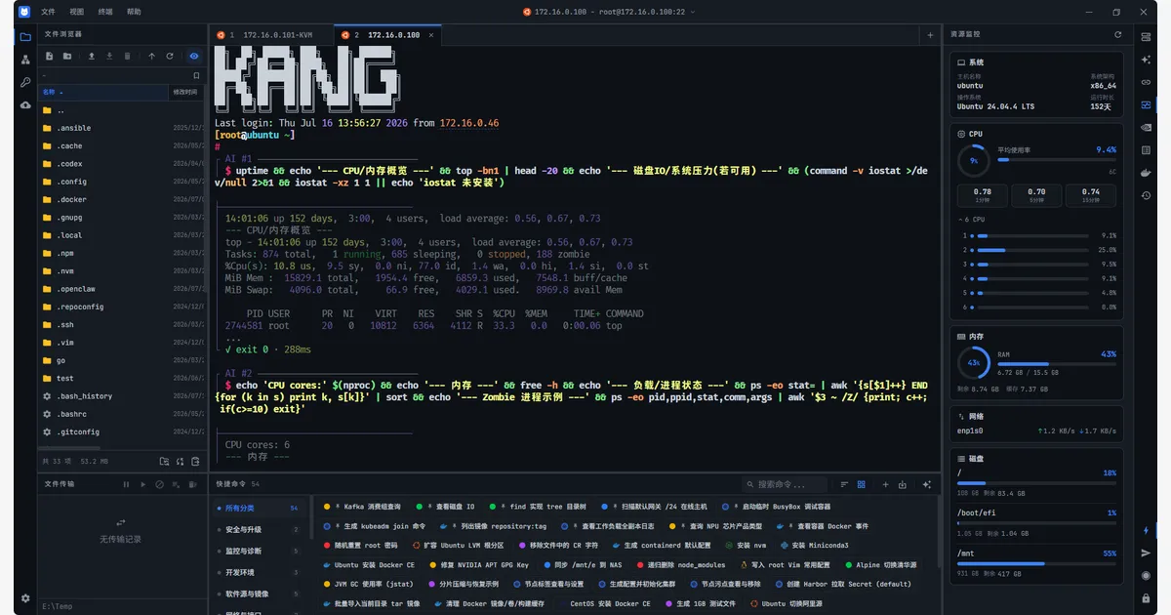Image resolution: width=1171 pixels, height=615 pixels.
Task: Open the file browser sidebar icon
Action: 24,37
